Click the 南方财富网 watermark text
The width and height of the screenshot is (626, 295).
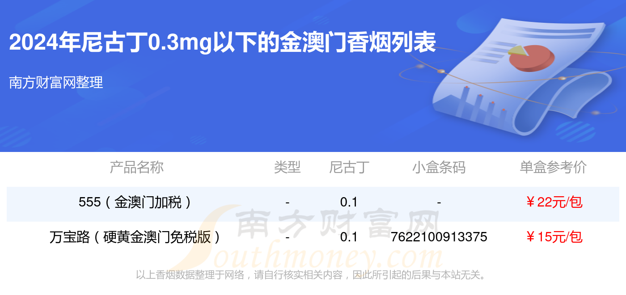coord(338,222)
